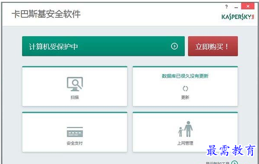Select the 上网管理 label
Image resolution: width=259 pixels, height=164 pixels.
click(x=185, y=143)
